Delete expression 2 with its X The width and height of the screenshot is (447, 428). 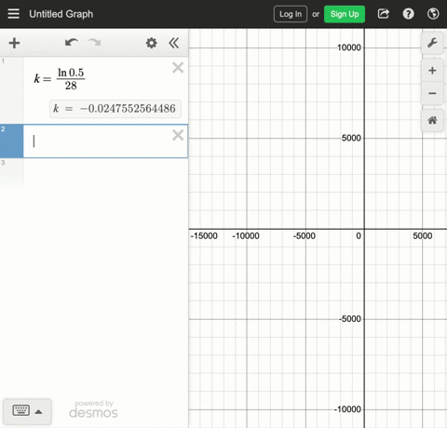click(x=178, y=135)
